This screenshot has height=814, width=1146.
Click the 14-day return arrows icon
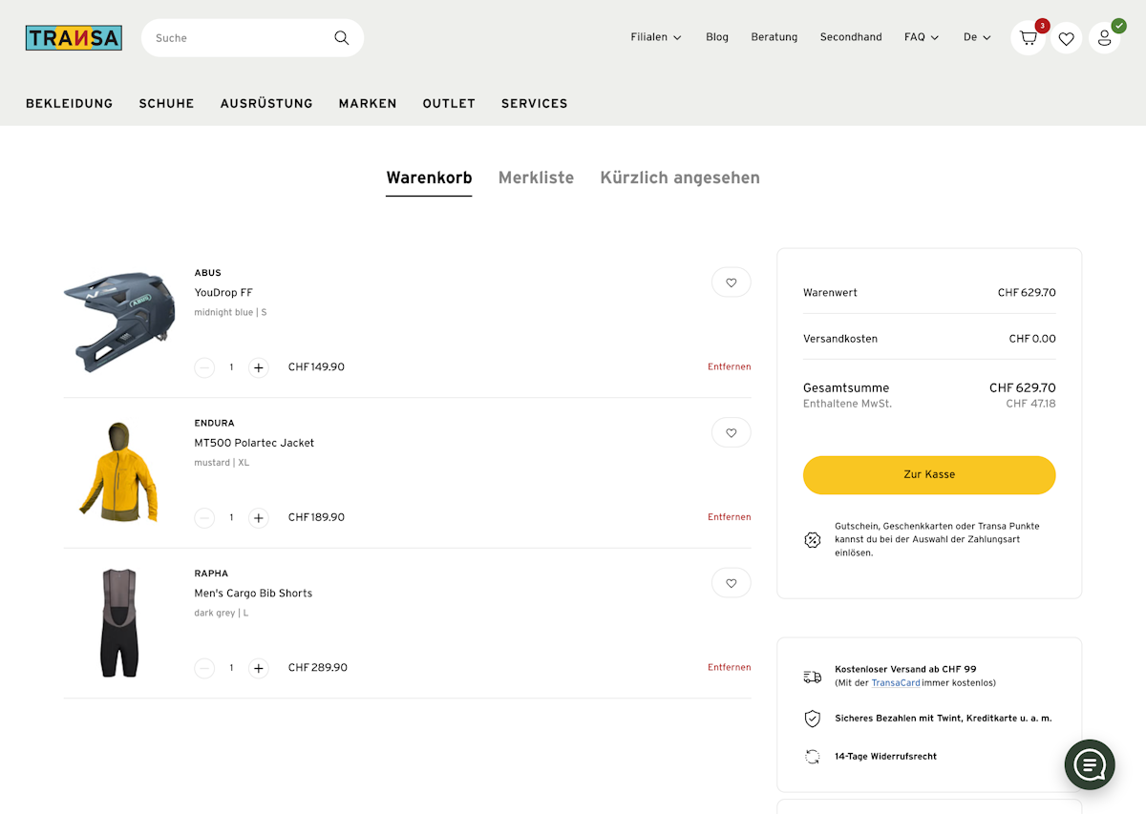(813, 757)
